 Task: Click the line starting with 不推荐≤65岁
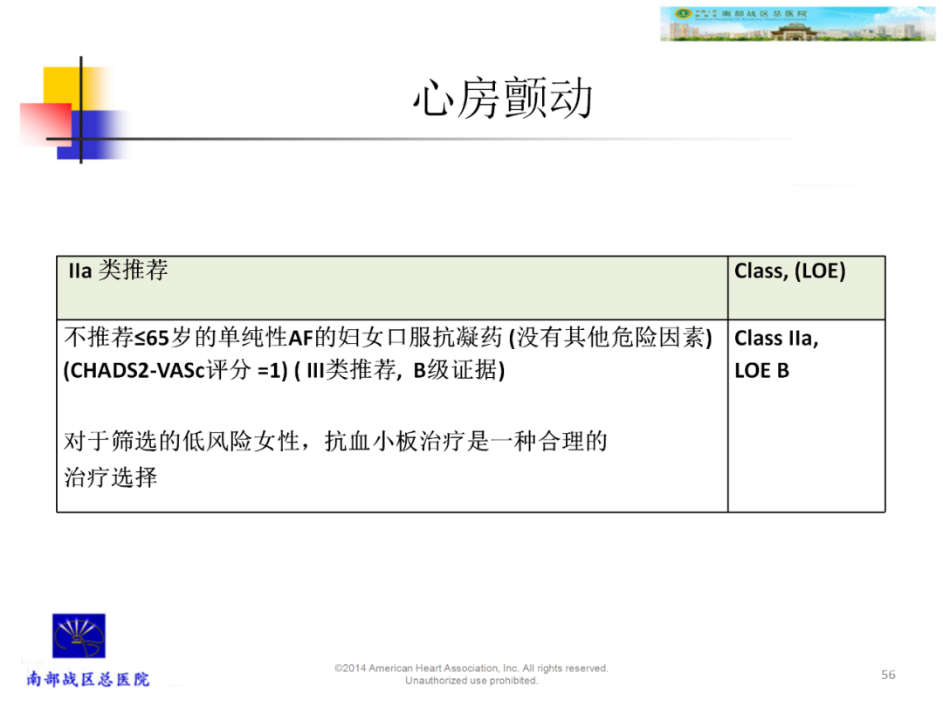pyautogui.click(x=388, y=339)
